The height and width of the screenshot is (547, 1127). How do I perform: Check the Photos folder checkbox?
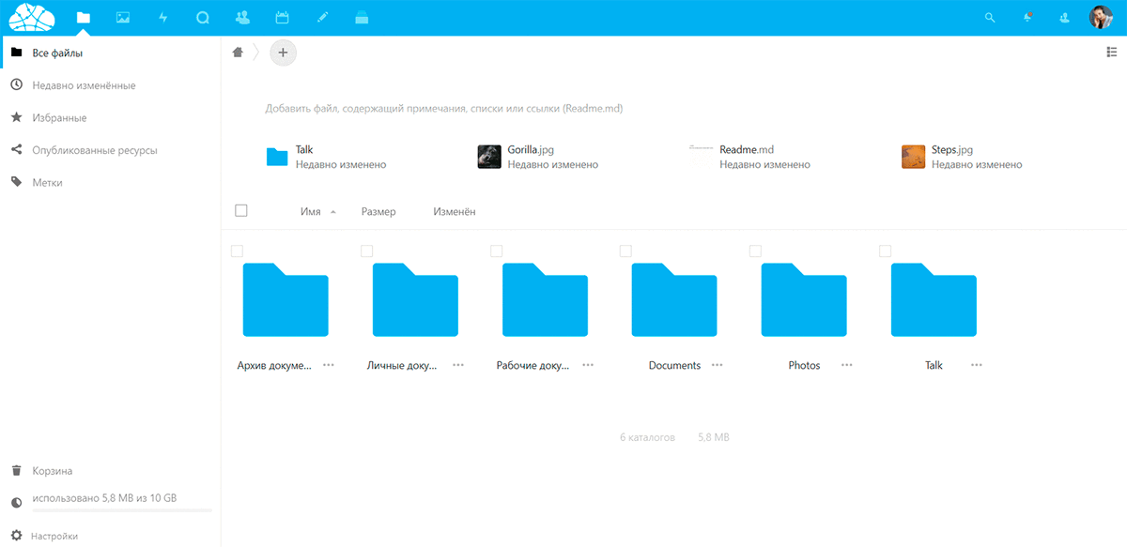755,251
